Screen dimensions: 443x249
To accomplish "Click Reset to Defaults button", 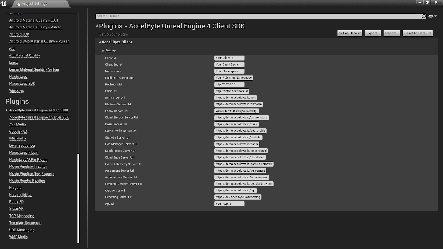I will pyautogui.click(x=418, y=33).
